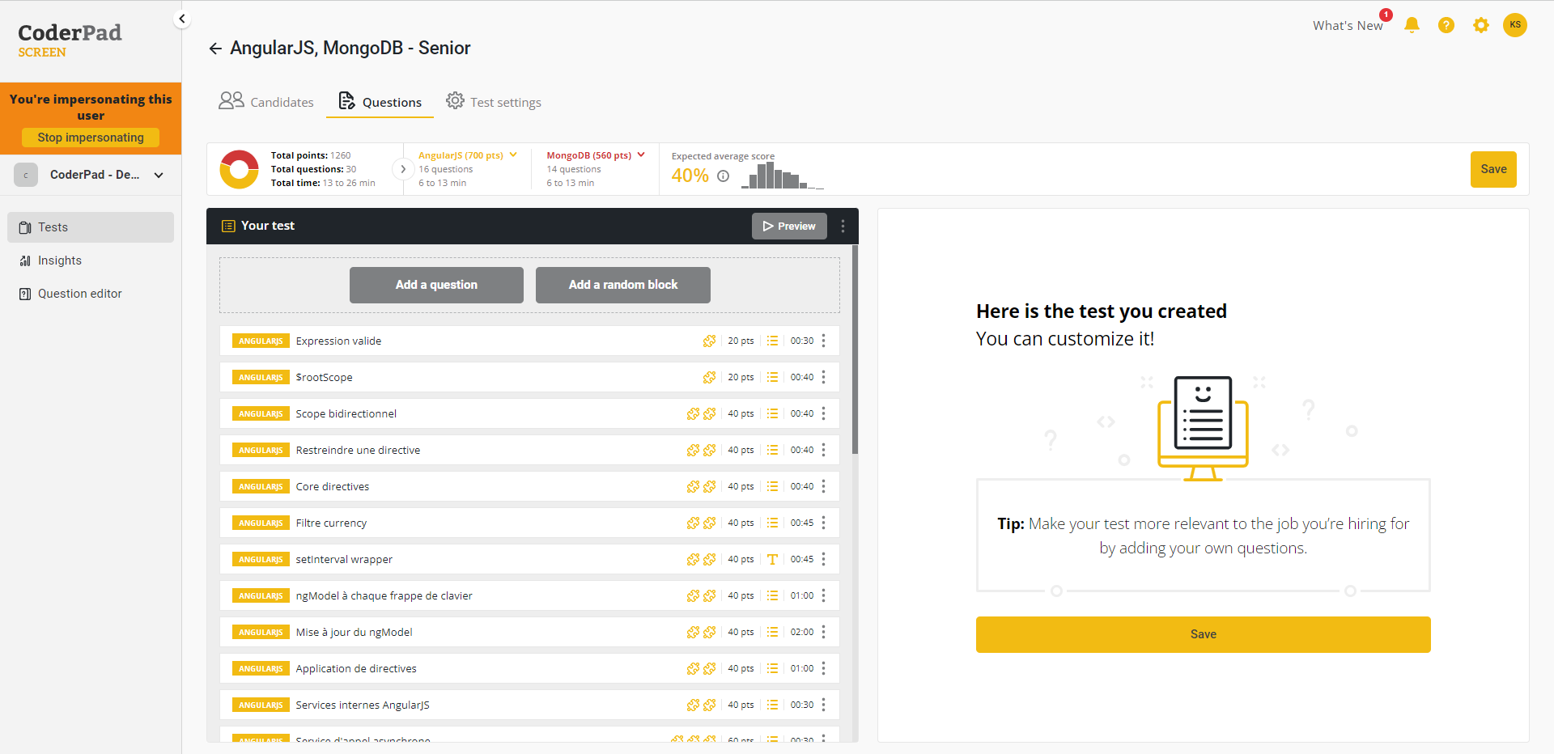Expand the test summary arrow

(x=402, y=169)
